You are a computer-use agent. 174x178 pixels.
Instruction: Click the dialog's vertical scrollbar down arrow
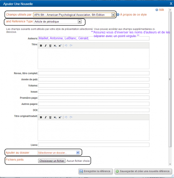coord(170,164)
